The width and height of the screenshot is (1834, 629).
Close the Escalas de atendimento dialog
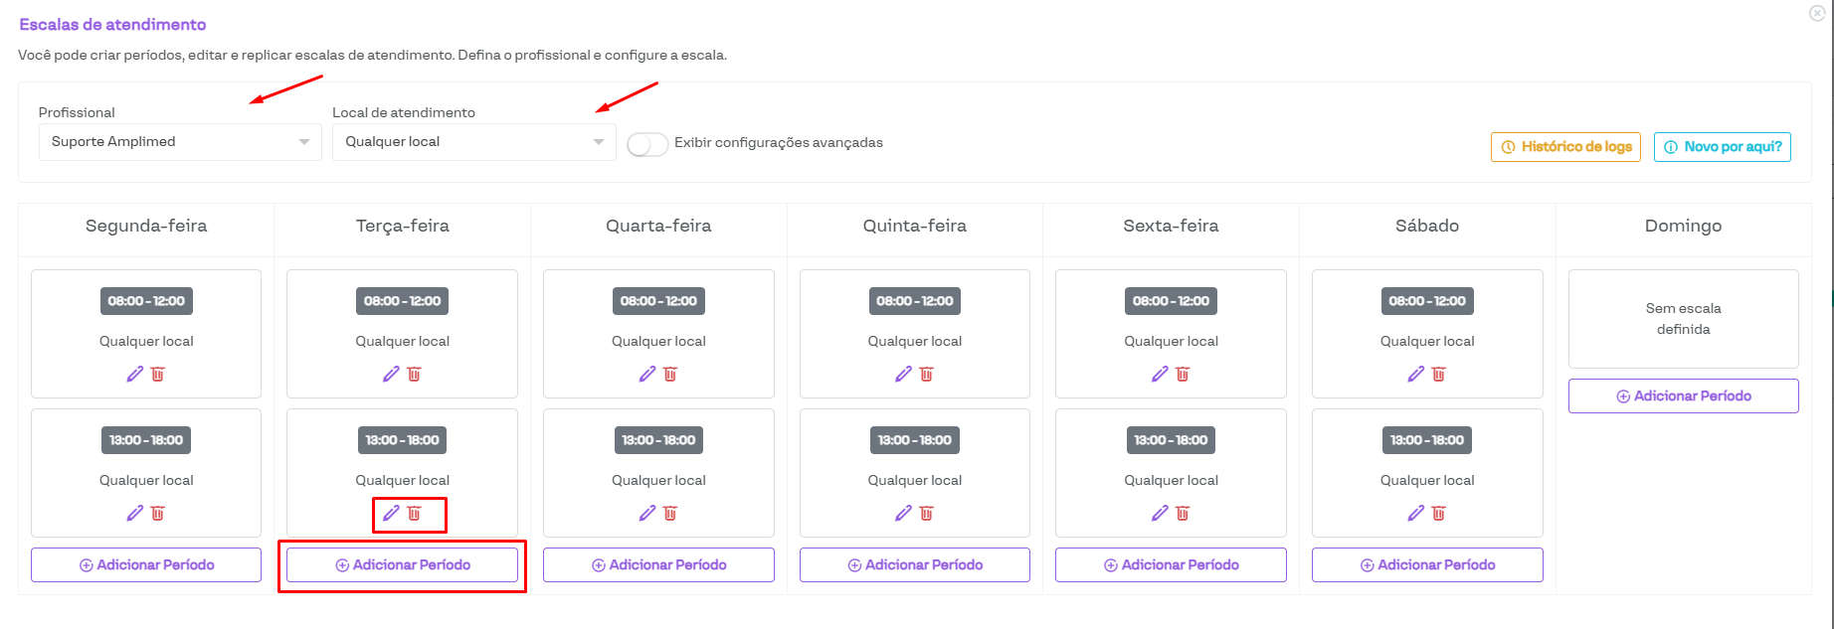pyautogui.click(x=1817, y=13)
